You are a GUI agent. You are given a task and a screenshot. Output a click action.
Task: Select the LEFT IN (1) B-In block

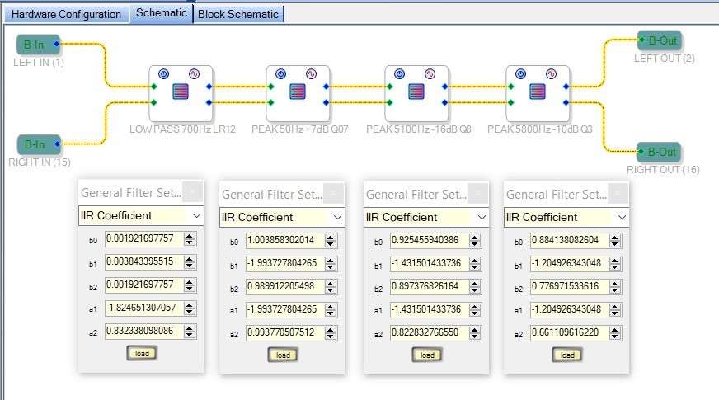click(38, 45)
